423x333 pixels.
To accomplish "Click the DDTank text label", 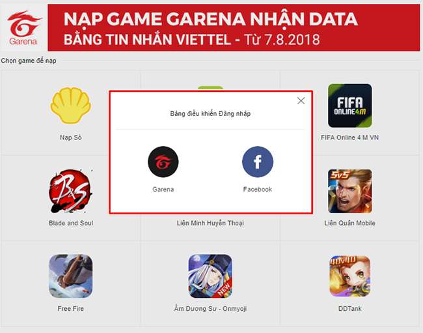I will click(350, 309).
